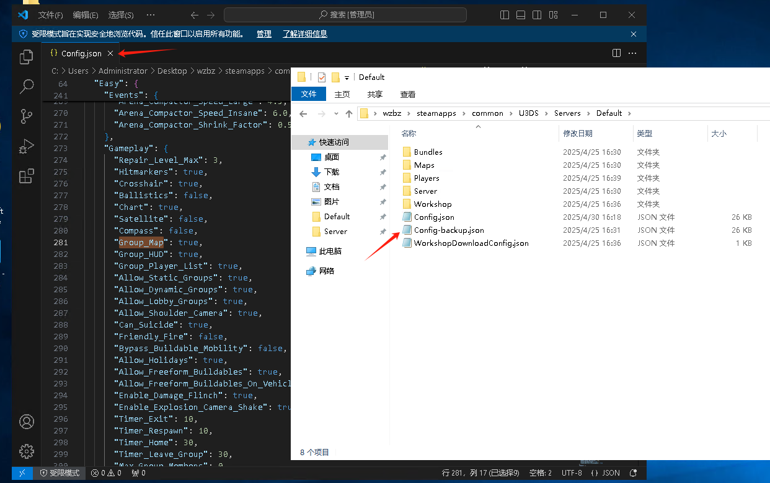
Task: Open the Accounts icon in the activity bar
Action: [27, 422]
